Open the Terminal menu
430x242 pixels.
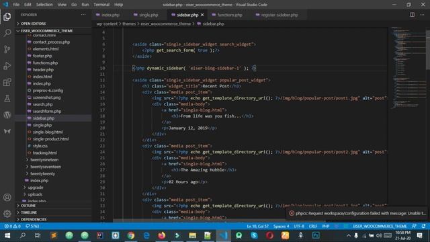101,5
